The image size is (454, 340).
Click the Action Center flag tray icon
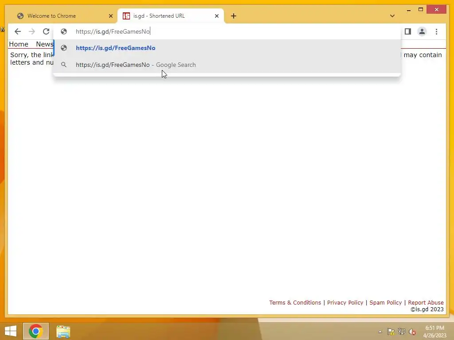[x=391, y=332]
